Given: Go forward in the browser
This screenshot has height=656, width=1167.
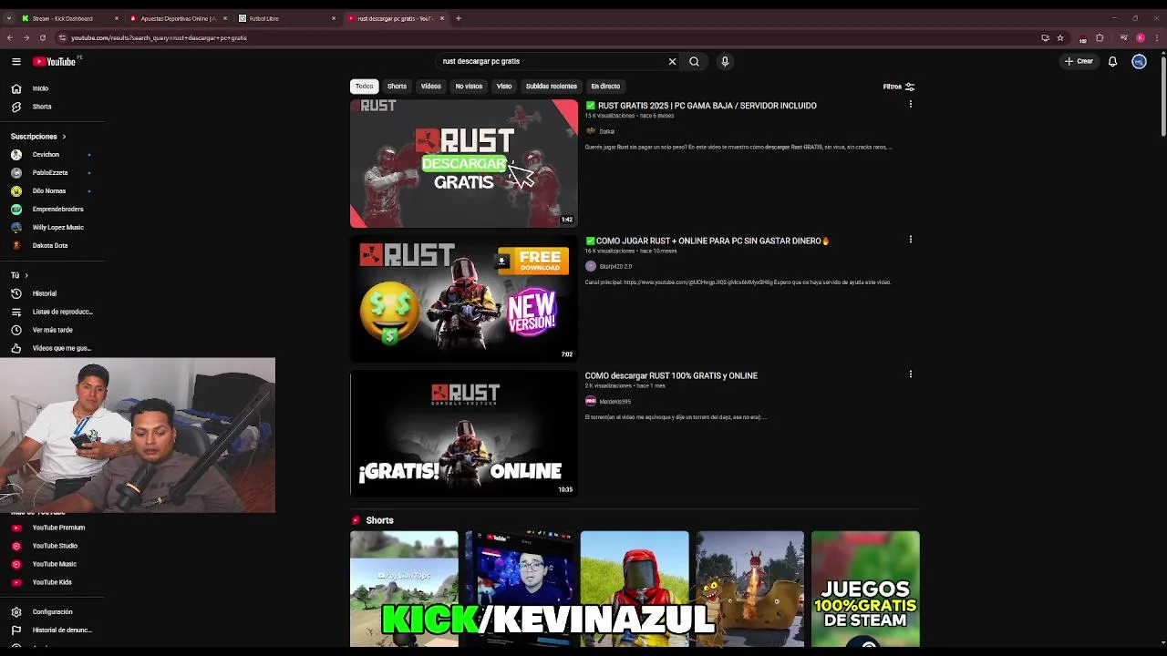Looking at the screenshot, I should pos(26,38).
